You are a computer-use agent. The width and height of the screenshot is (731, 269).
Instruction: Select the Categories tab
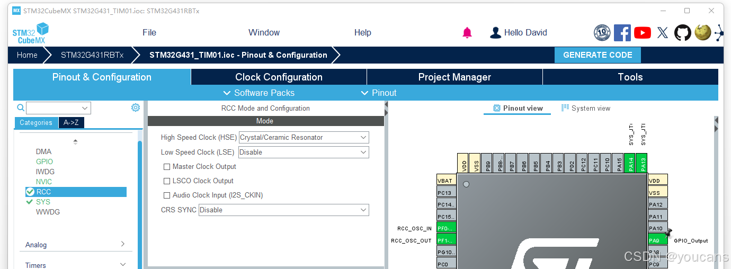[x=36, y=122]
